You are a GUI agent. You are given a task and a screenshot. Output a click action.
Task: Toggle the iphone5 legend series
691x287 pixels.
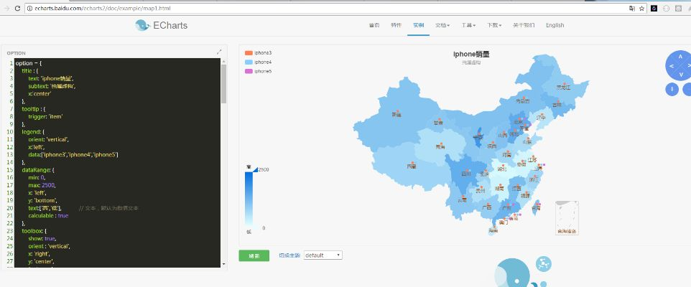click(x=259, y=71)
